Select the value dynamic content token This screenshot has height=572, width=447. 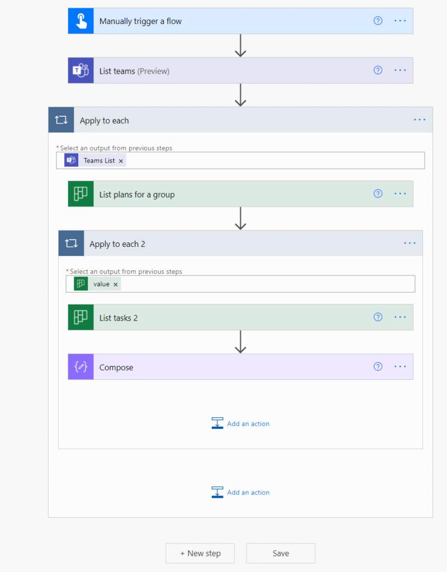click(97, 284)
